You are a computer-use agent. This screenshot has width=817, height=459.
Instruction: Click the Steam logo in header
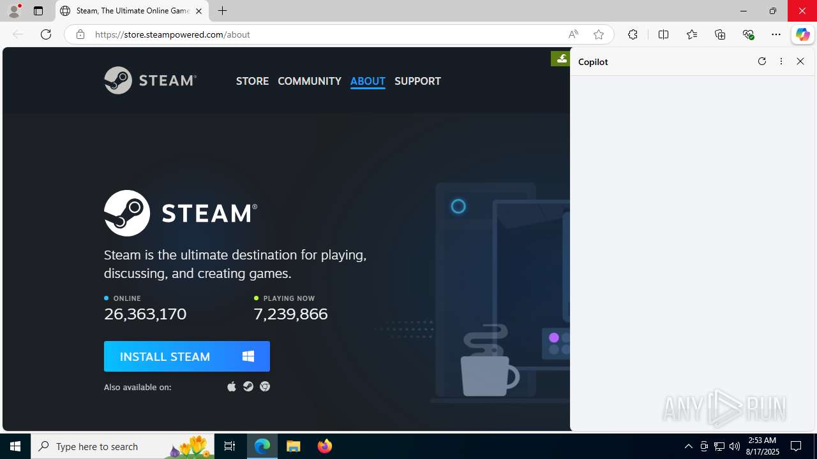coord(150,80)
